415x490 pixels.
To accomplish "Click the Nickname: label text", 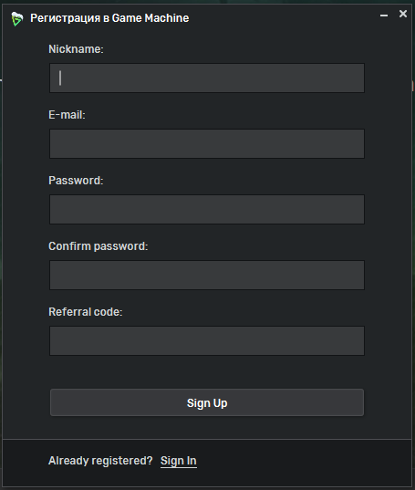I will [76, 49].
